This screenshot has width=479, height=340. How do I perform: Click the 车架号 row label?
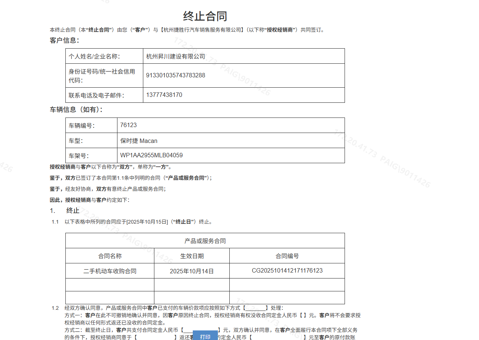point(79,156)
